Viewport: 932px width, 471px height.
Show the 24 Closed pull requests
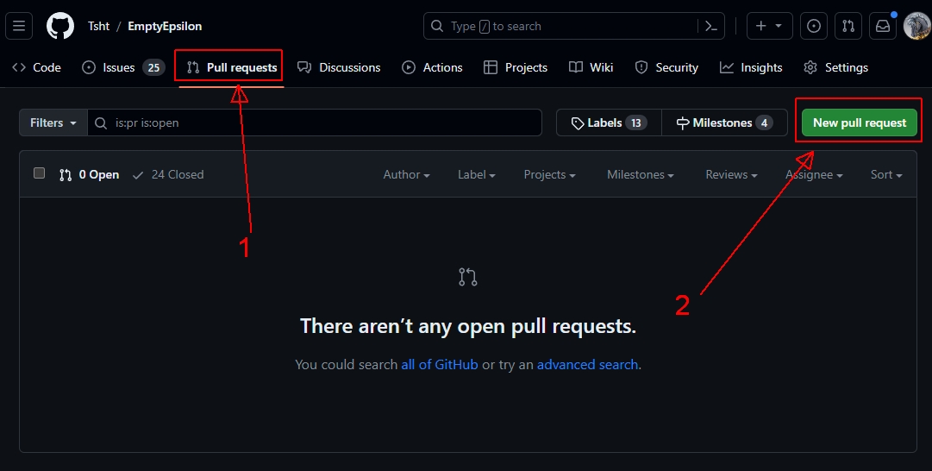[167, 175]
